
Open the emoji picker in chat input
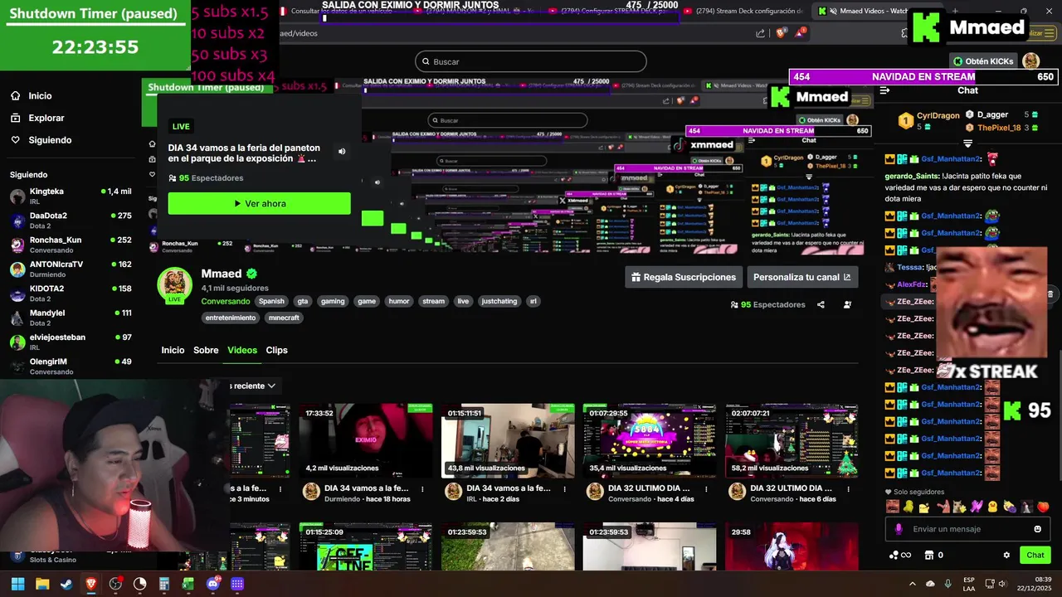point(1037,529)
